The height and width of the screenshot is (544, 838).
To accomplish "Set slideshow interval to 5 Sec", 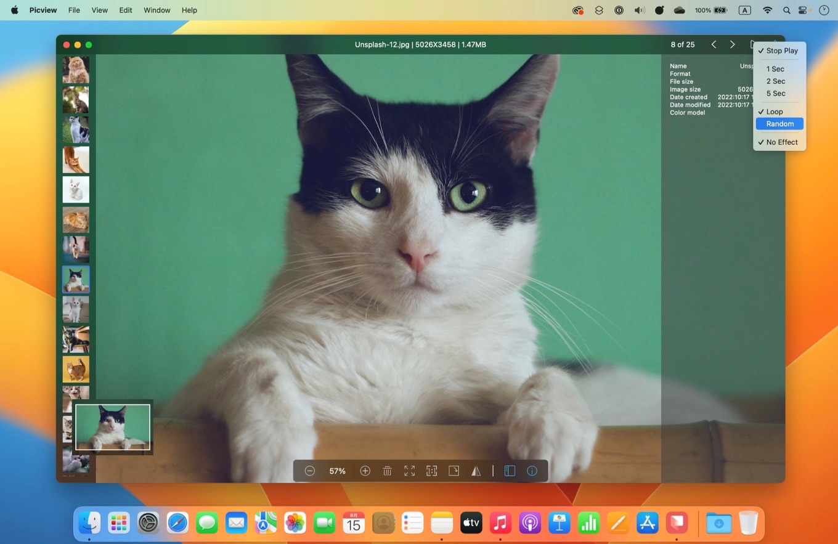I will point(779,94).
